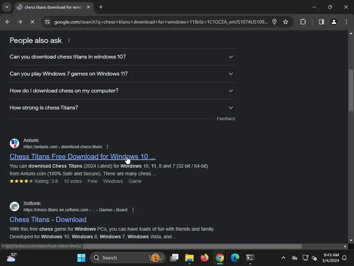Open network status tray icon
Viewport: 354px width, 266px height.
[305, 258]
